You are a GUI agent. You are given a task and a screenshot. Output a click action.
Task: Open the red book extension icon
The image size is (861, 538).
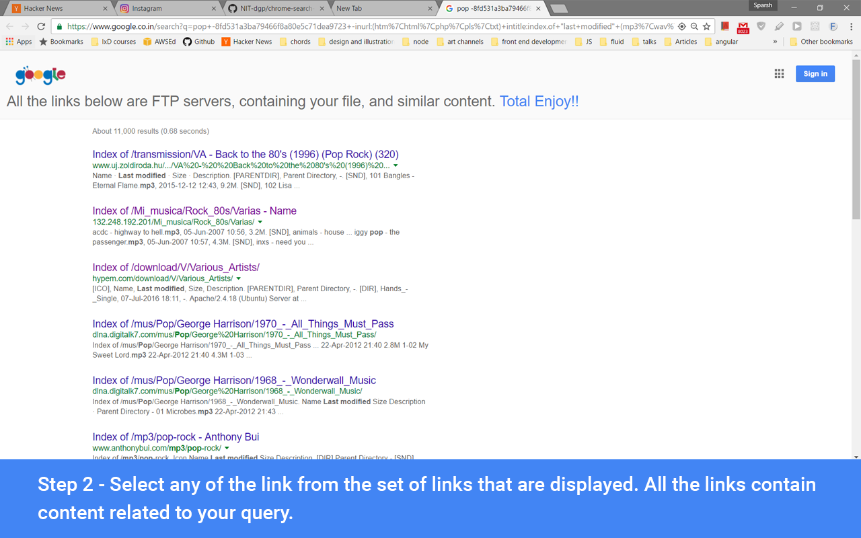725,26
